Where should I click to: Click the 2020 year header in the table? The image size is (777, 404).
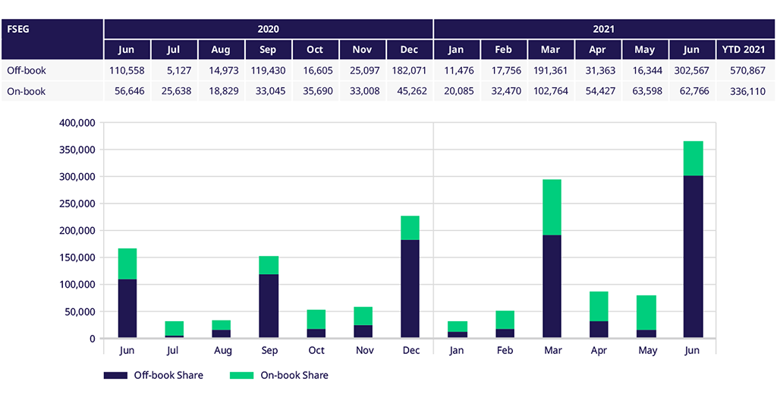(268, 30)
